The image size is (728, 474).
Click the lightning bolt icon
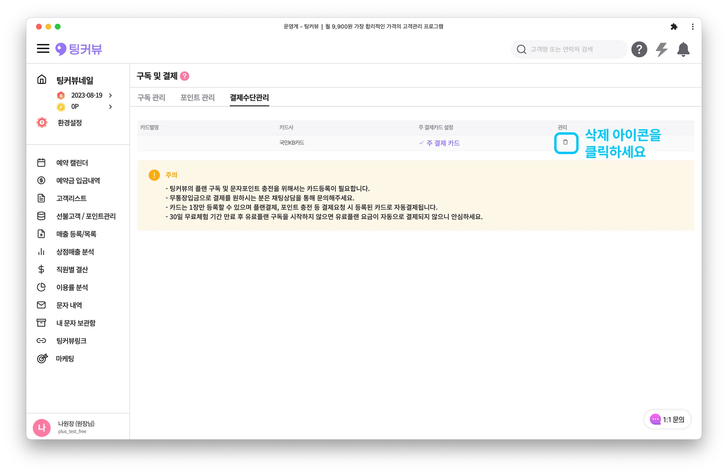661,49
